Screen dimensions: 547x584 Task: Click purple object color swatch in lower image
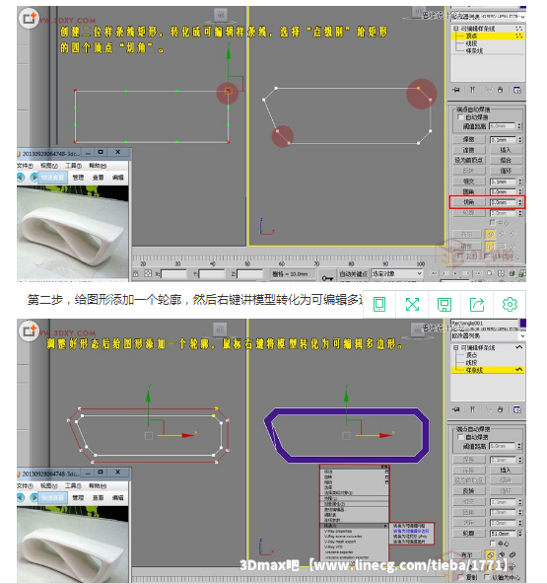click(522, 323)
